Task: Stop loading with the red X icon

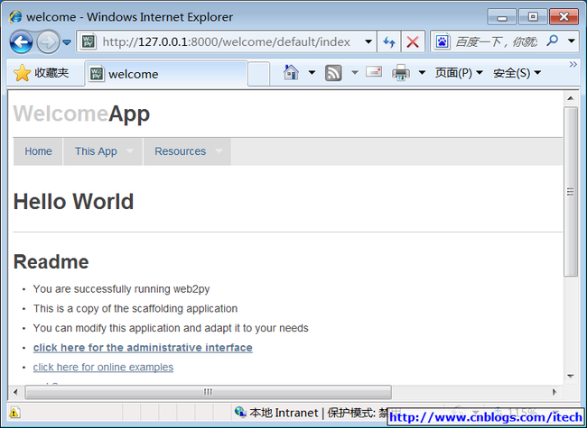Action: 413,41
